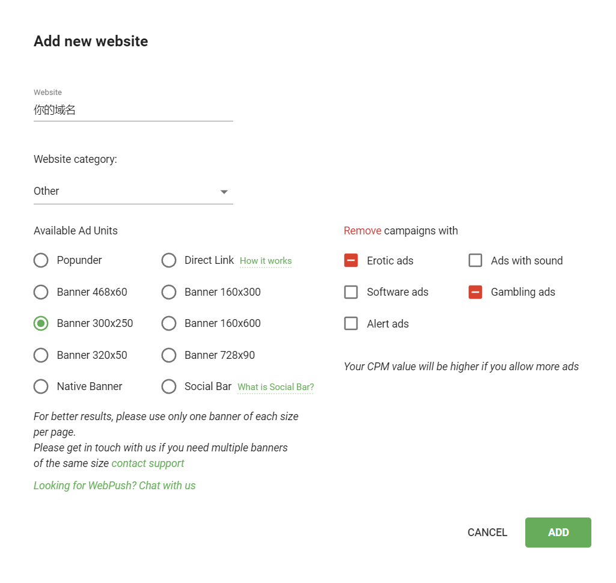Select the Banner 728x90 option
The height and width of the screenshot is (583, 616).
(169, 355)
